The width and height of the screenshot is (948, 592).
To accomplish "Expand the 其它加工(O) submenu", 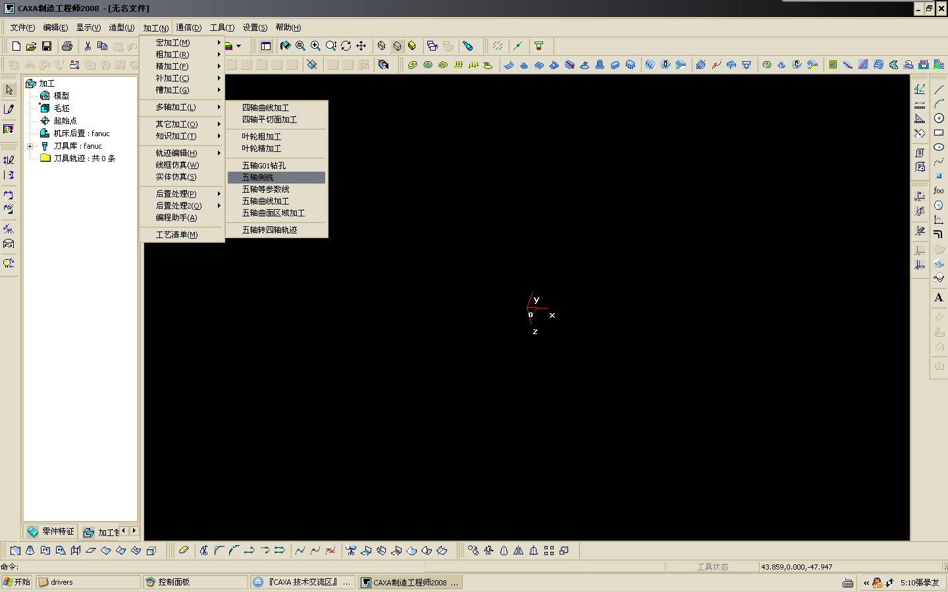I will coord(182,124).
